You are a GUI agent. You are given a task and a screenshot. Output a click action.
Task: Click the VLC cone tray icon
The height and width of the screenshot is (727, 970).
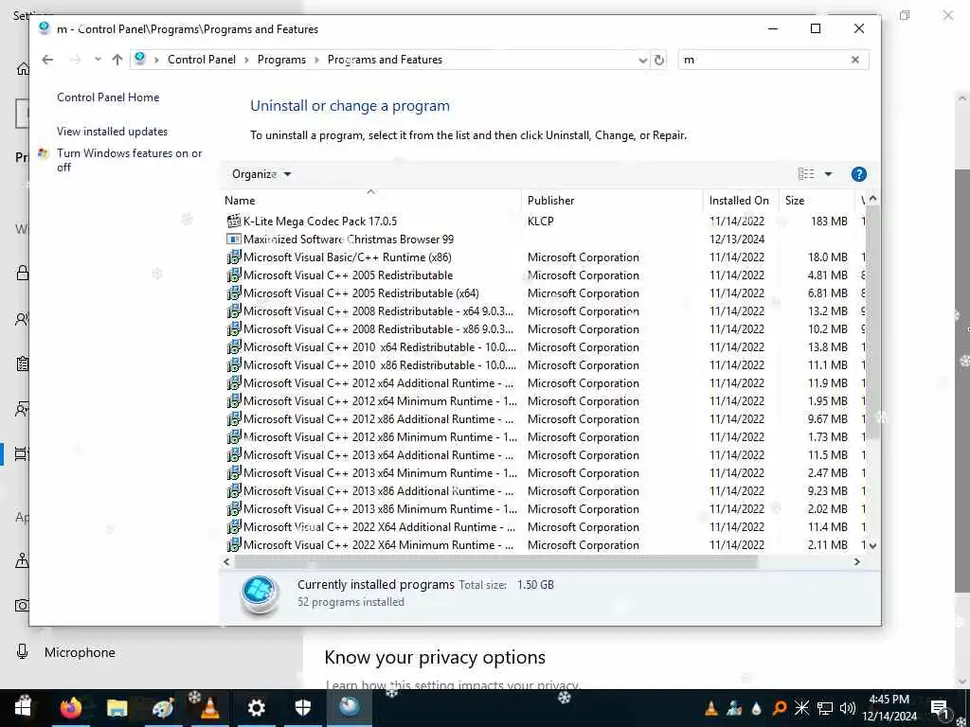(x=711, y=708)
